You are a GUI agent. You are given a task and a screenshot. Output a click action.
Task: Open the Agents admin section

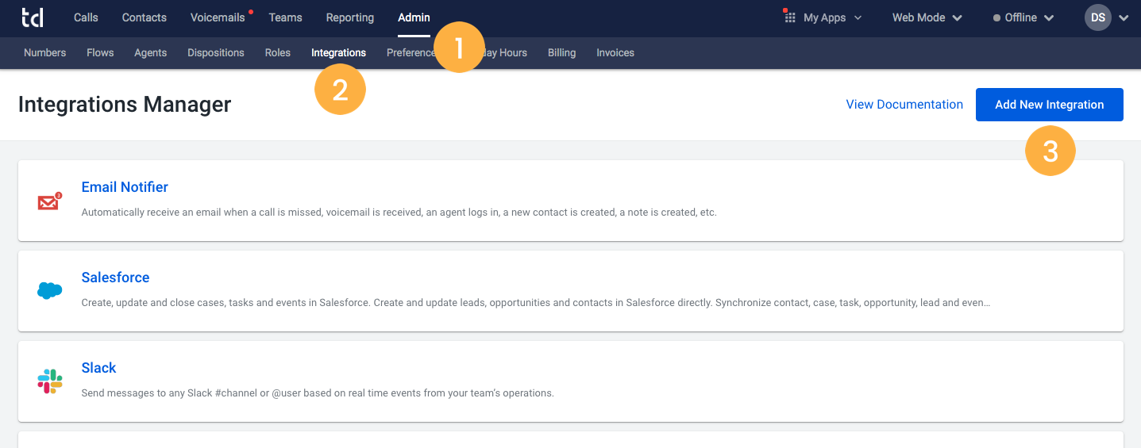(x=150, y=53)
